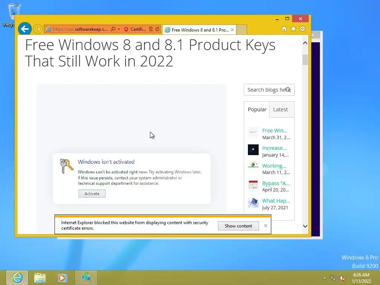Open the Working... post link
This screenshot has height=285, width=380.
click(x=274, y=166)
